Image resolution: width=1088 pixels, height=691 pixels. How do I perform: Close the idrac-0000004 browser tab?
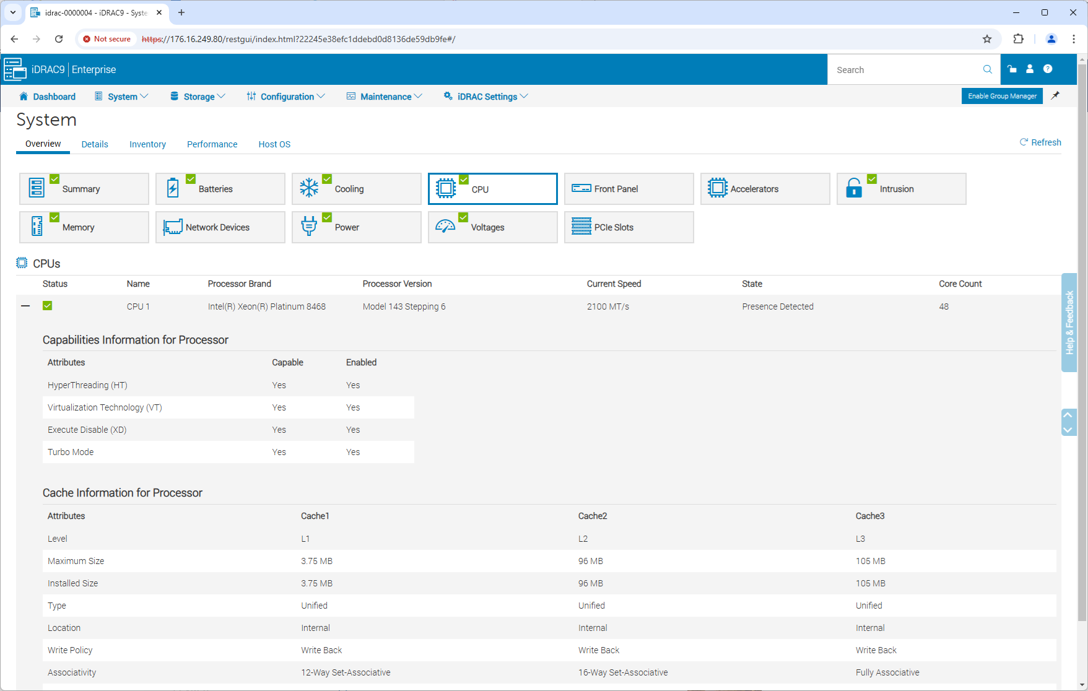pos(159,12)
